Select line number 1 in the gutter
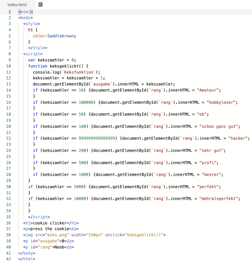Viewport: 252px width, 265px height. pos(10,12)
